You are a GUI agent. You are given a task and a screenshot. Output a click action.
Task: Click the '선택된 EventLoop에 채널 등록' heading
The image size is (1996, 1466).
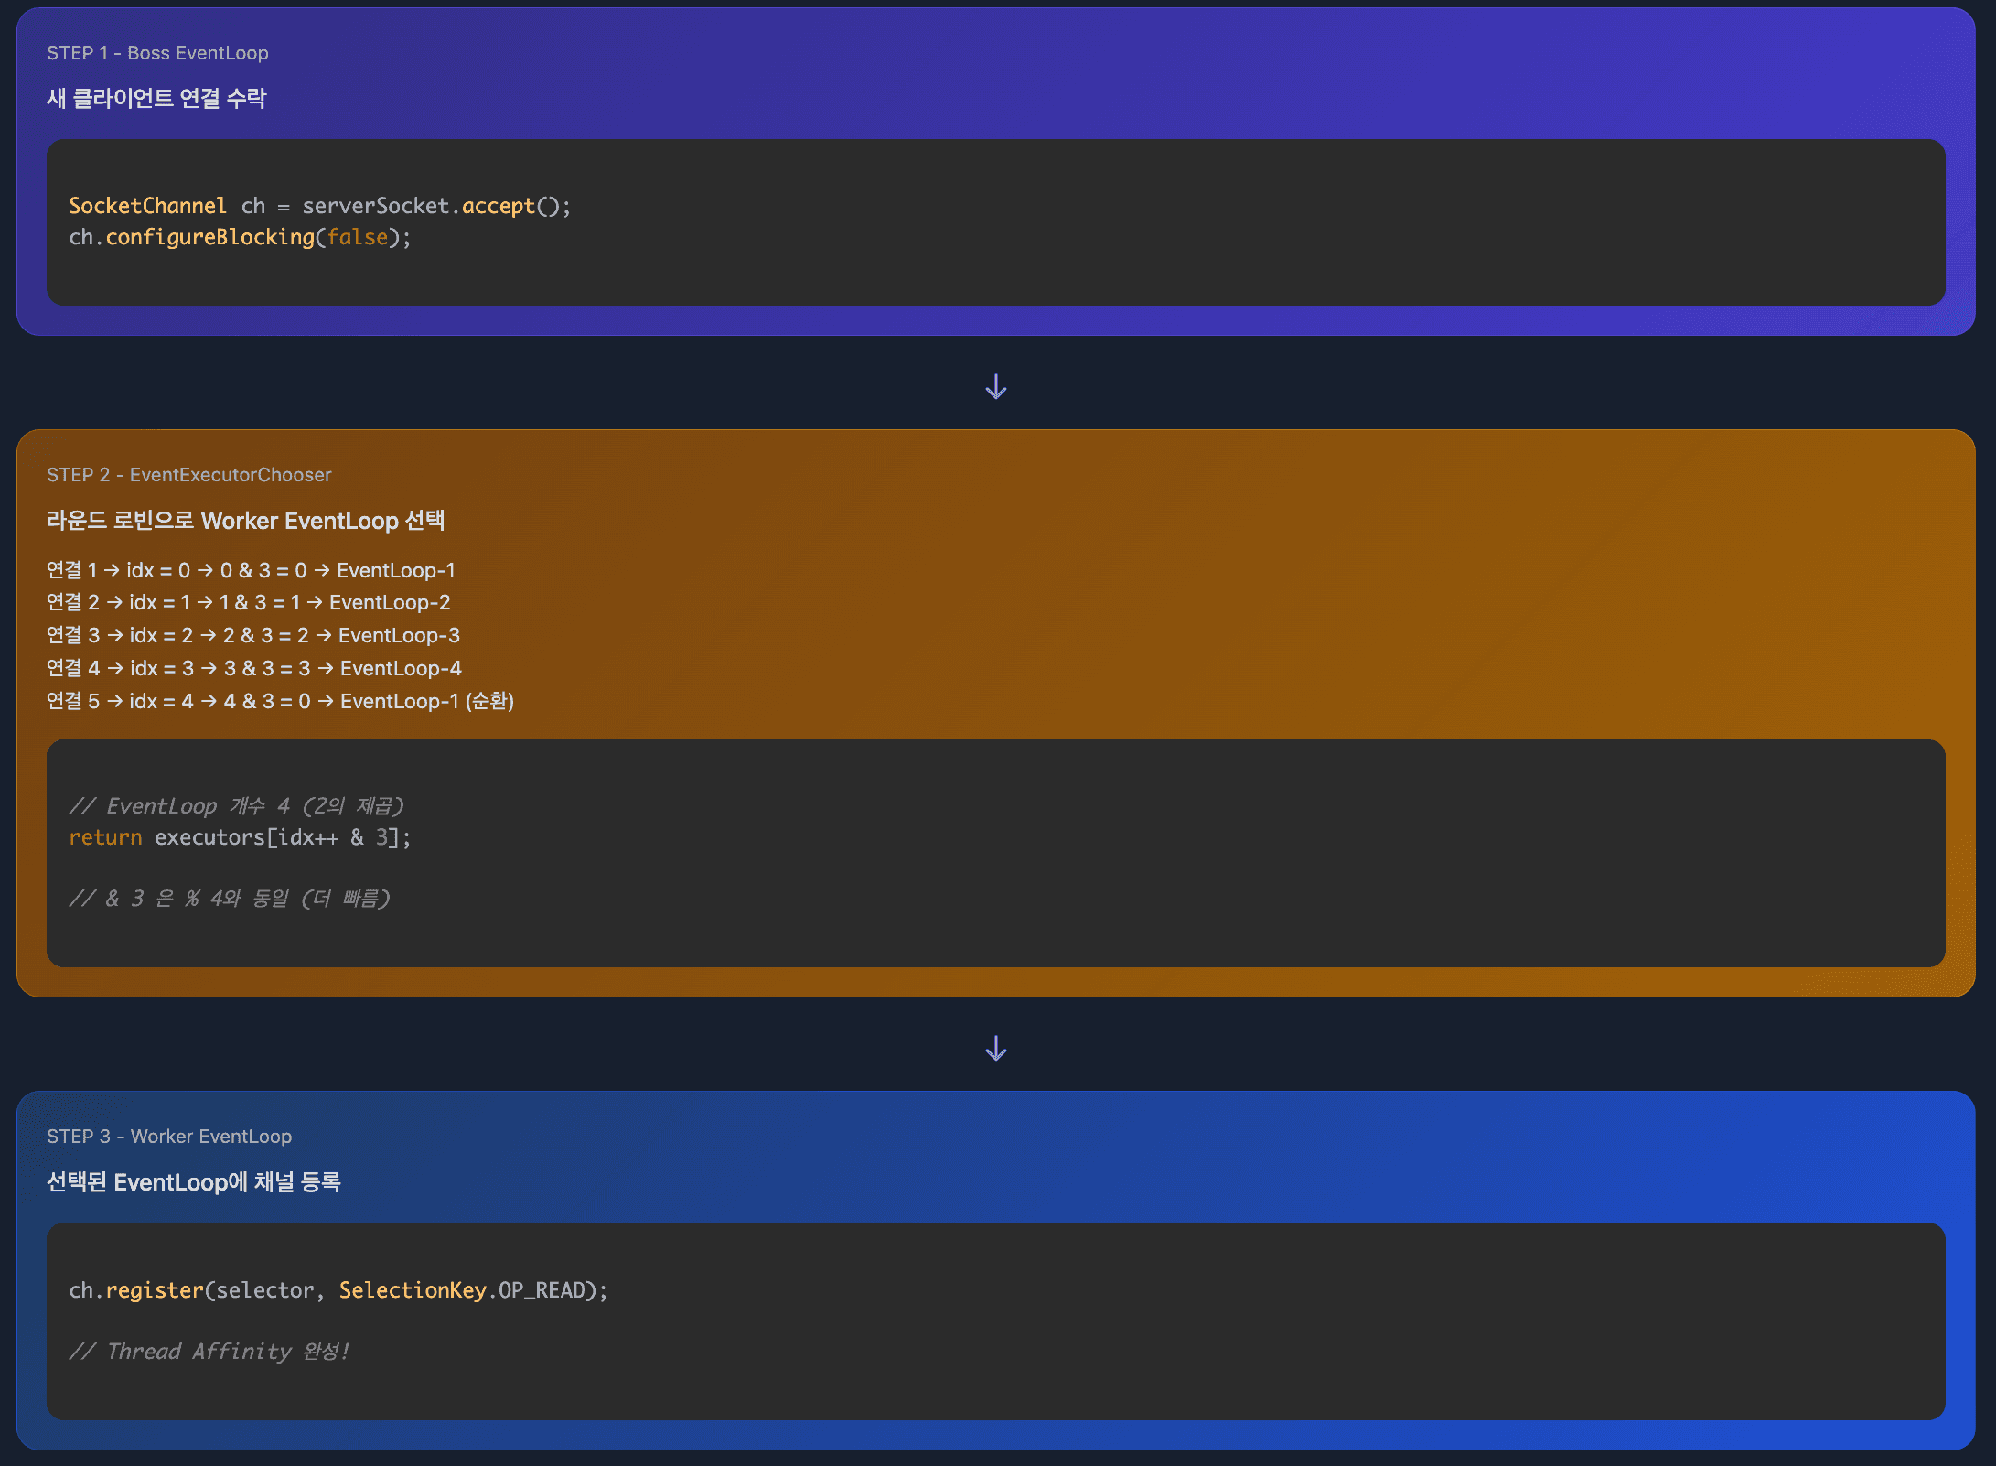pyautogui.click(x=194, y=1182)
